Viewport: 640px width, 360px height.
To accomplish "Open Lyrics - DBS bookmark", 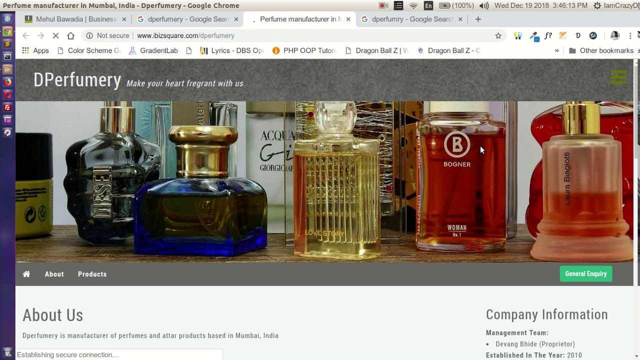I will pyautogui.click(x=232, y=50).
